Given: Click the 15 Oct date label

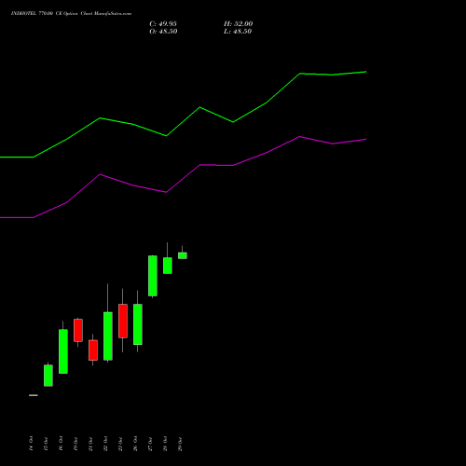Looking at the screenshot, I should [x=46, y=444].
